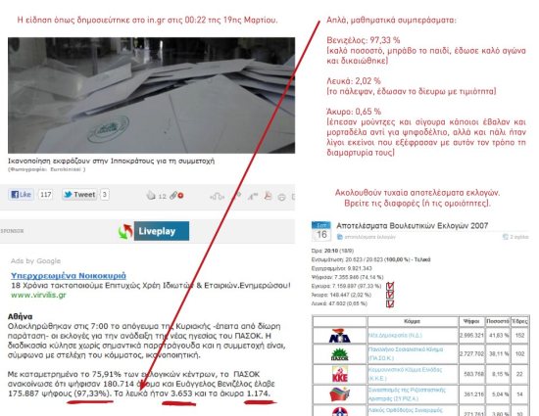Click the SYRIZA flags logo
The image size is (539, 416).
[x=340, y=394]
